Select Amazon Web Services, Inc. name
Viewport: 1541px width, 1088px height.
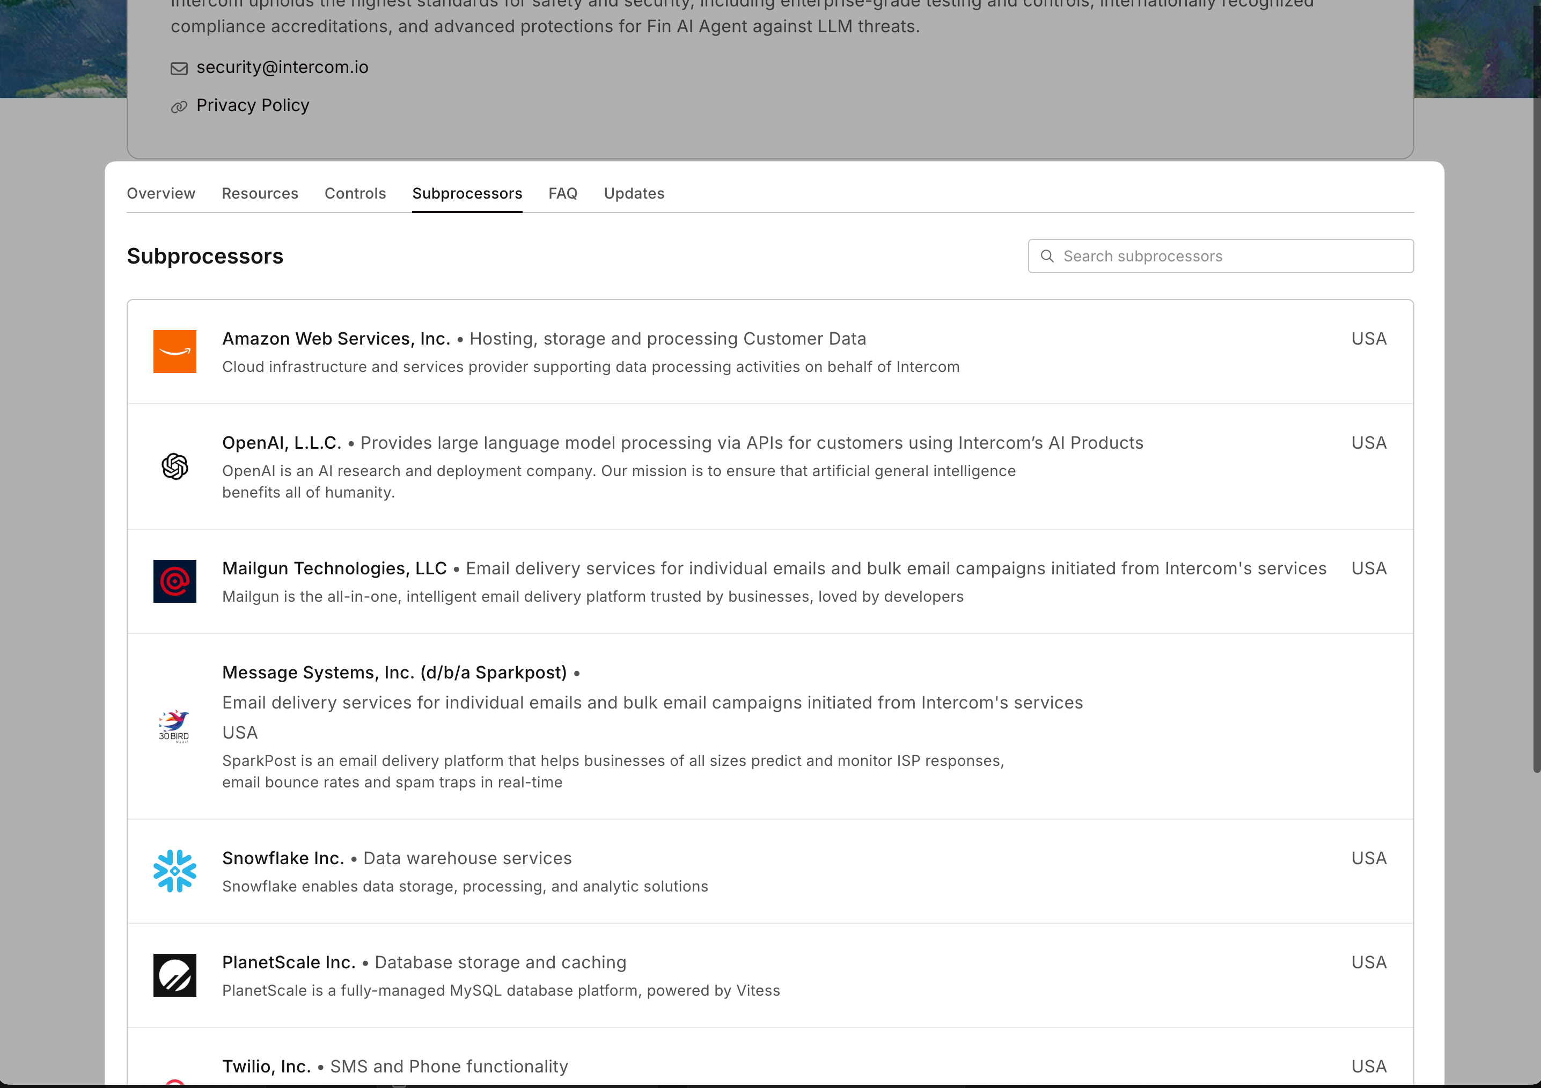tap(336, 339)
